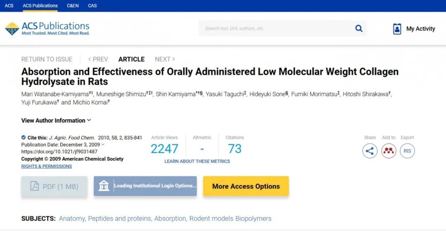Open the Rights & Permissions link

pyautogui.click(x=47, y=166)
